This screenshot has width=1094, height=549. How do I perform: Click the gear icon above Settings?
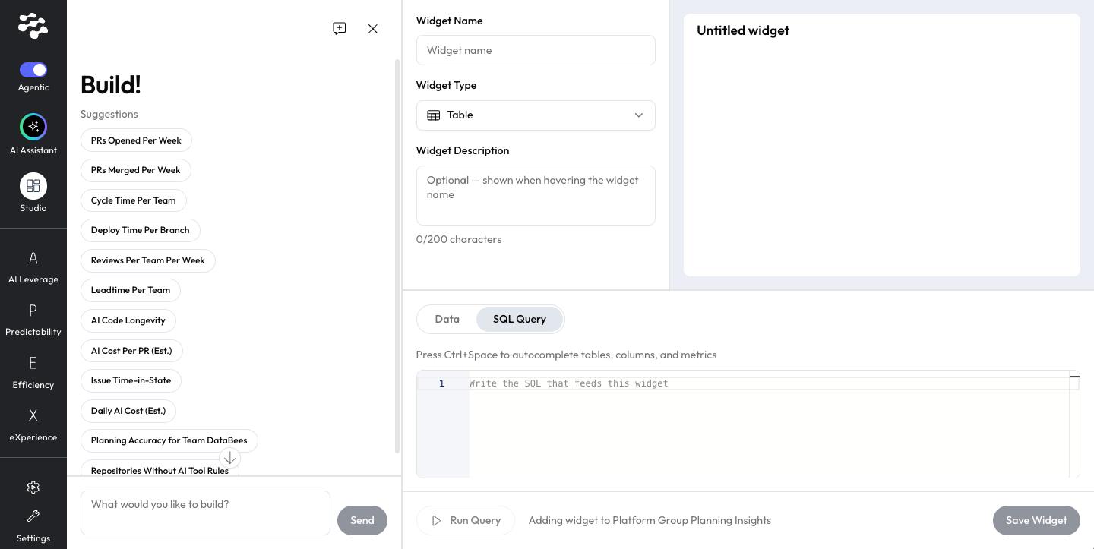pyautogui.click(x=33, y=487)
